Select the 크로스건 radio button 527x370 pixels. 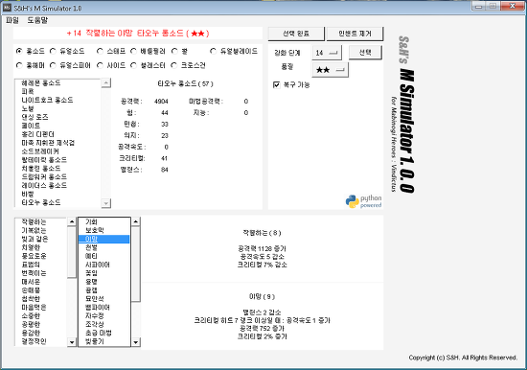click(174, 65)
